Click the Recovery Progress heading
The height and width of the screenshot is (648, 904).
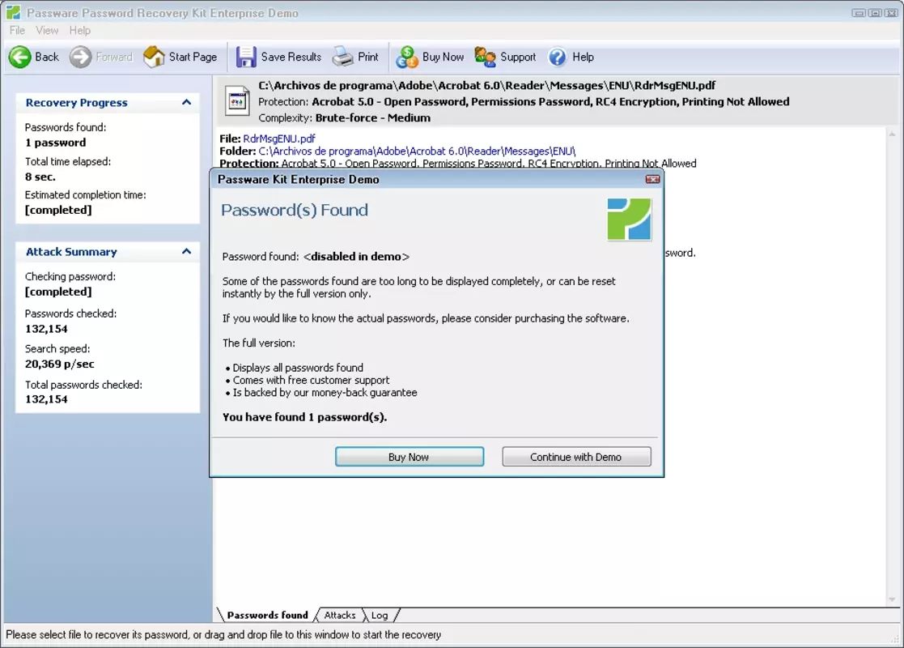(x=76, y=103)
